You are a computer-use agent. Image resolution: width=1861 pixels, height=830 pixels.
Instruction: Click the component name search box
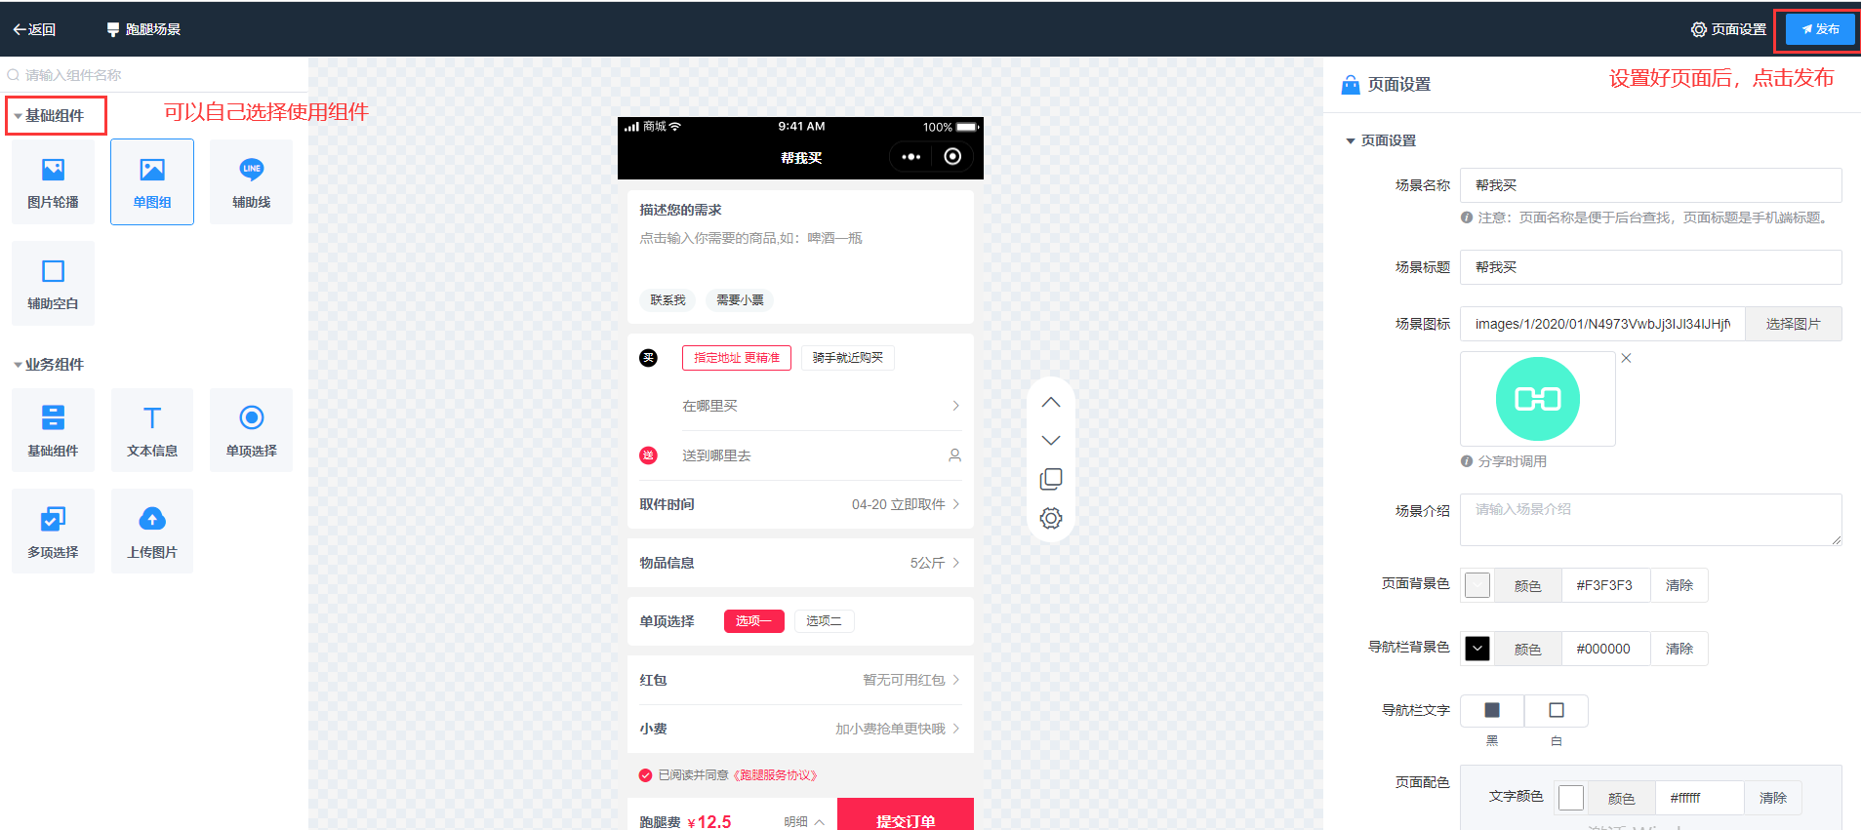(x=156, y=75)
